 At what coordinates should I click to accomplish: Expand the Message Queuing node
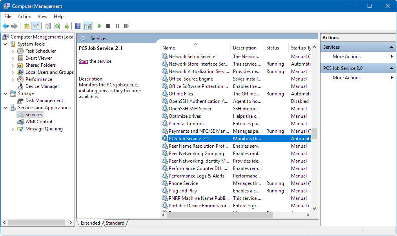(13, 129)
